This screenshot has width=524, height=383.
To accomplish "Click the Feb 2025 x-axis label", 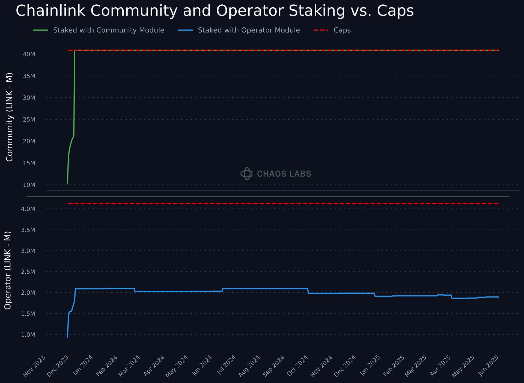I will click(x=394, y=366).
